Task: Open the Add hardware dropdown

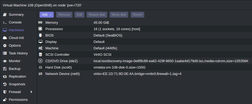Action: click(x=46, y=15)
